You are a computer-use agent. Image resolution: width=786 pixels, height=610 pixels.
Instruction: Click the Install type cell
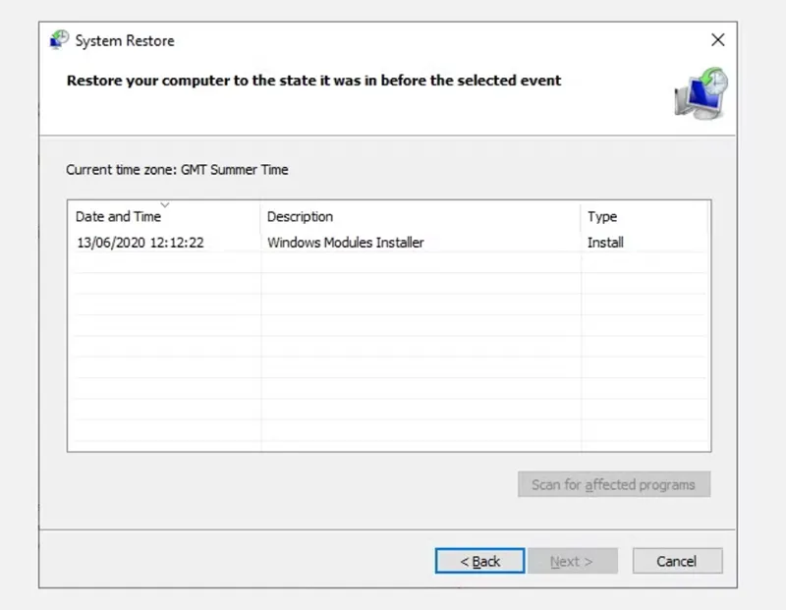point(605,243)
